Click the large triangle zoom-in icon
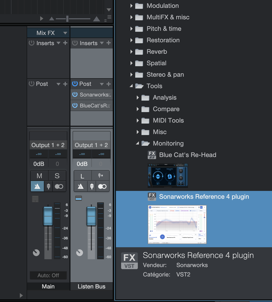This screenshot has height=302, width=272. [x=97, y=19]
